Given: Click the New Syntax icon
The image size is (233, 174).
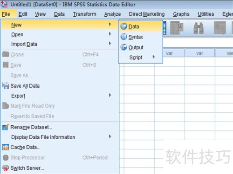Looking at the screenshot, I should (x=124, y=37).
